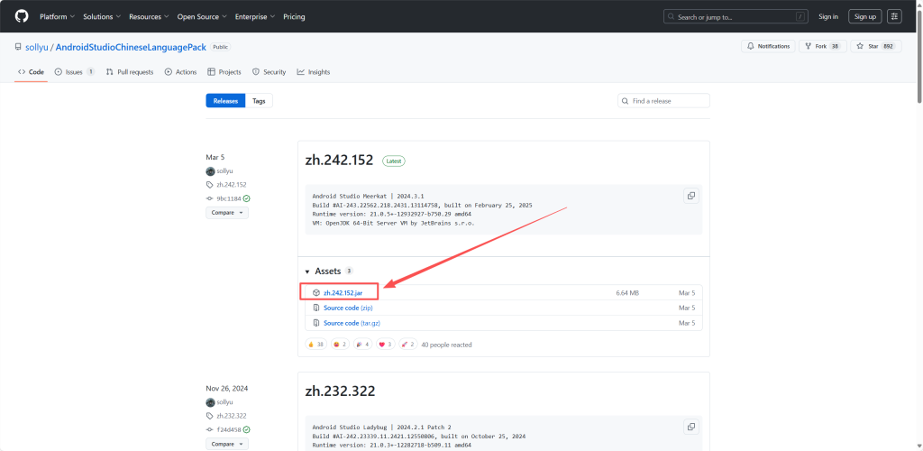This screenshot has width=923, height=451.
Task: Click verified check icon beside commit 9bc1184
Action: pyautogui.click(x=247, y=198)
